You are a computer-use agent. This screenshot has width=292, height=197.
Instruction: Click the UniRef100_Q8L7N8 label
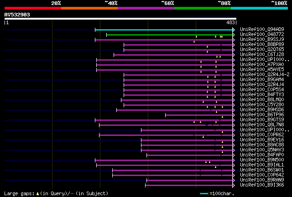point(262,124)
